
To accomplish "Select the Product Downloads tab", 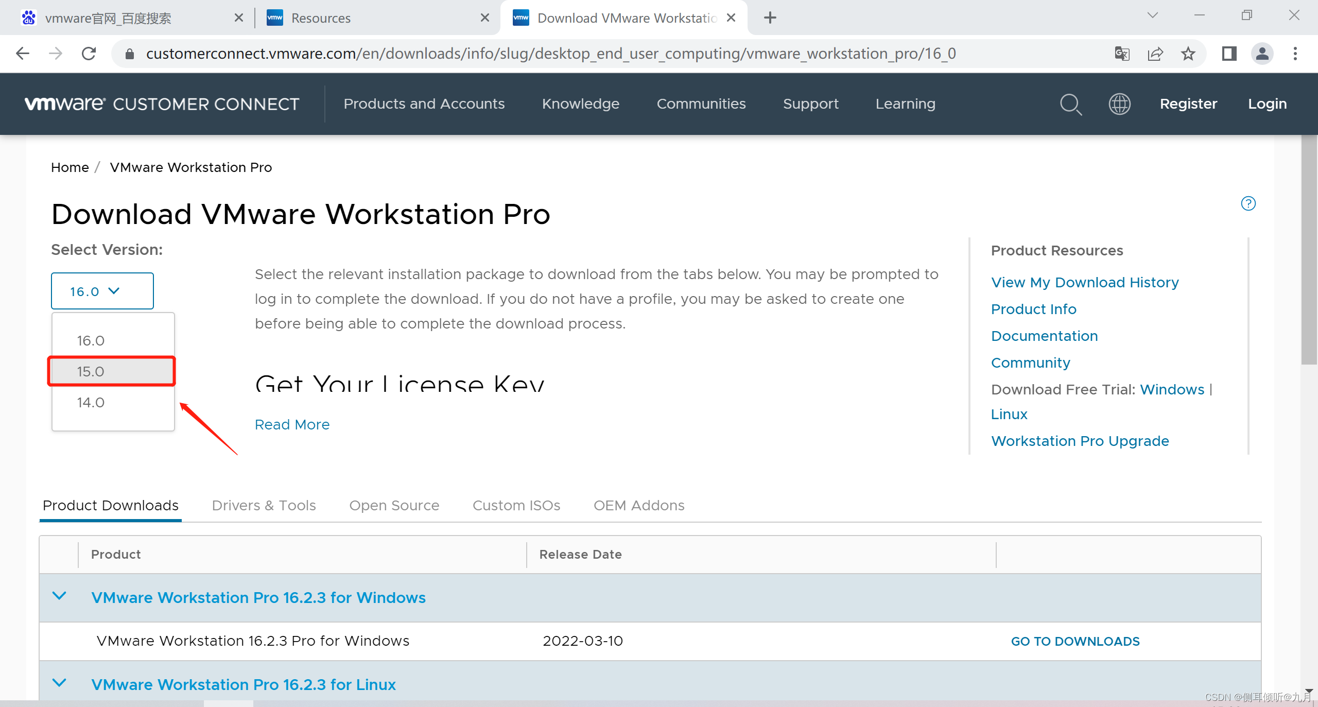I will (111, 506).
